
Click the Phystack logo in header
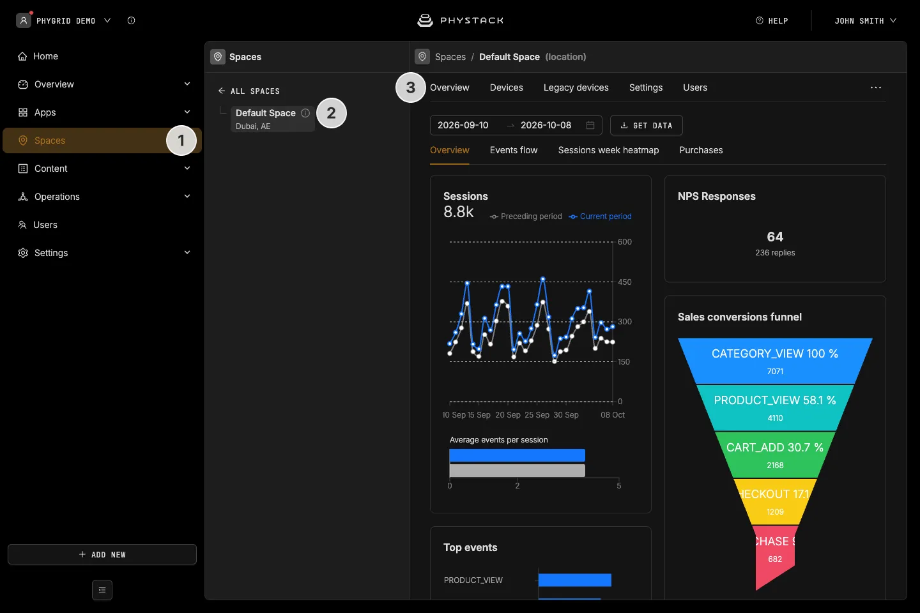click(460, 20)
